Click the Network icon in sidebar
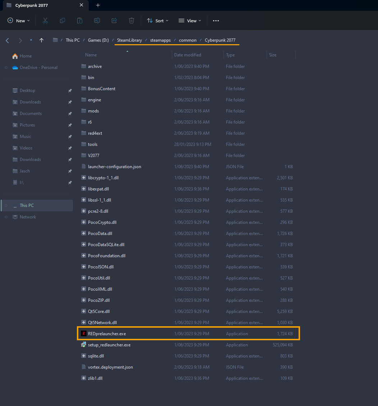The width and height of the screenshot is (378, 406). [15, 217]
